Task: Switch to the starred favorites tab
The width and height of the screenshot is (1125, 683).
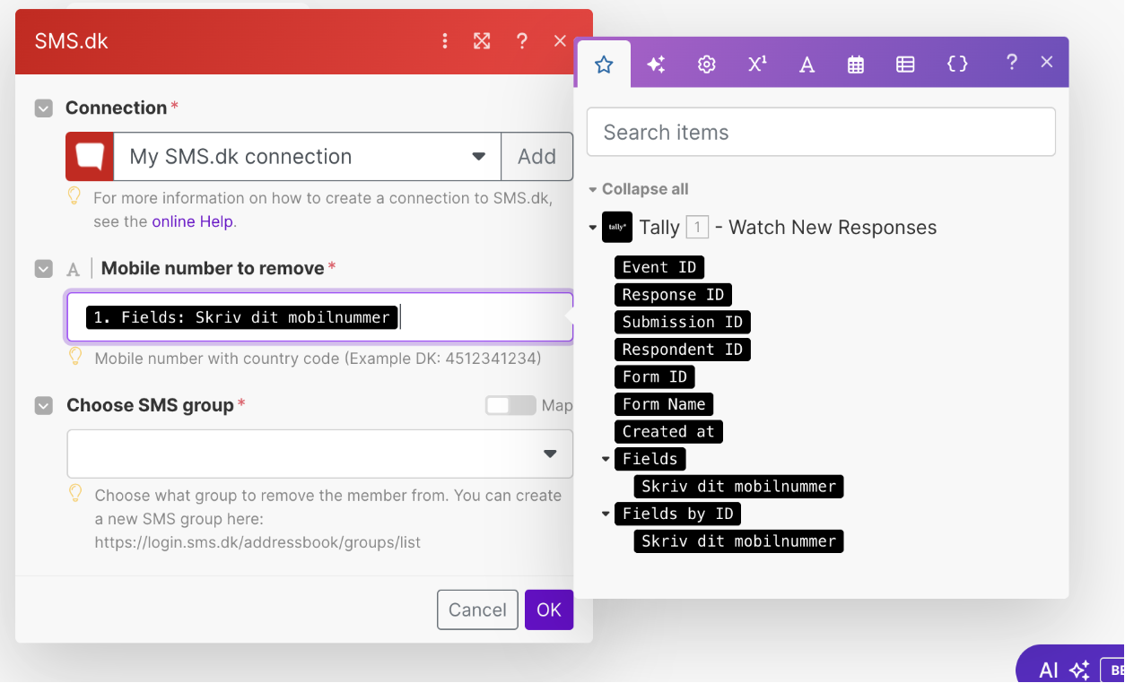Action: coord(604,64)
